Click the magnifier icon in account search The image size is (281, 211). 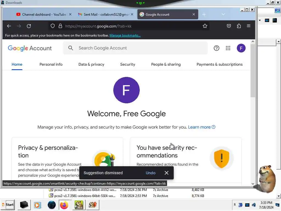[x=71, y=48]
